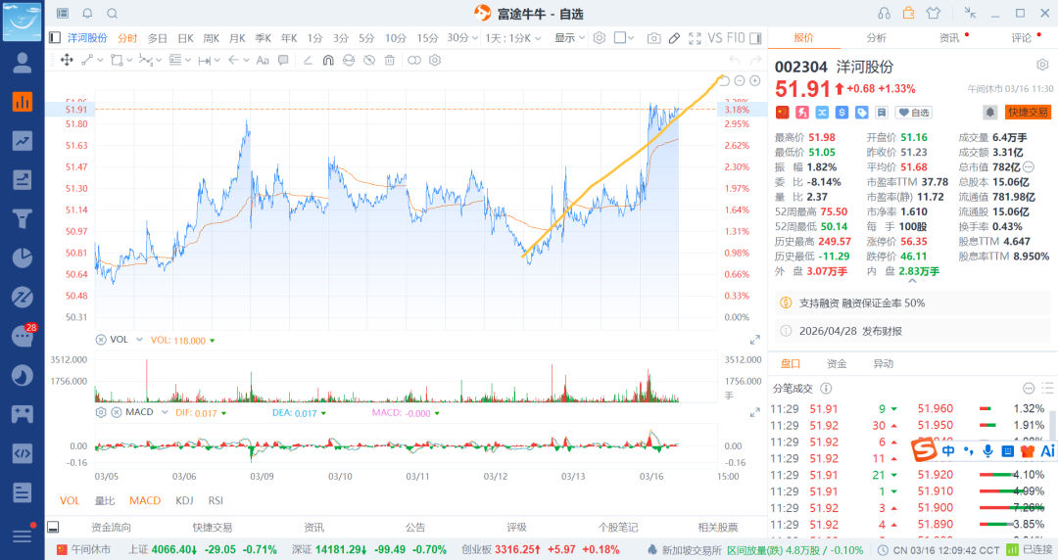
Task: Open MACD indicator settings gear
Action: (x=101, y=412)
